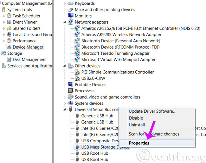206x163 pixels.
Task: Select the USB2.0-CRW device entry
Action: pyautogui.click(x=93, y=78)
